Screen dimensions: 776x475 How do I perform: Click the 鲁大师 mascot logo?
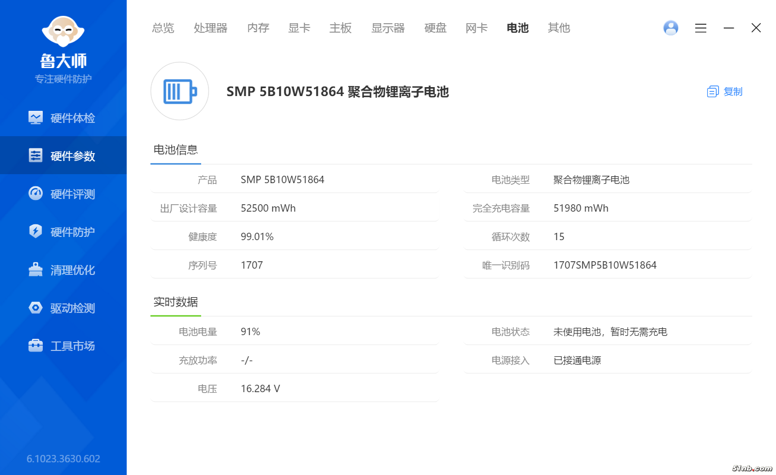63,32
